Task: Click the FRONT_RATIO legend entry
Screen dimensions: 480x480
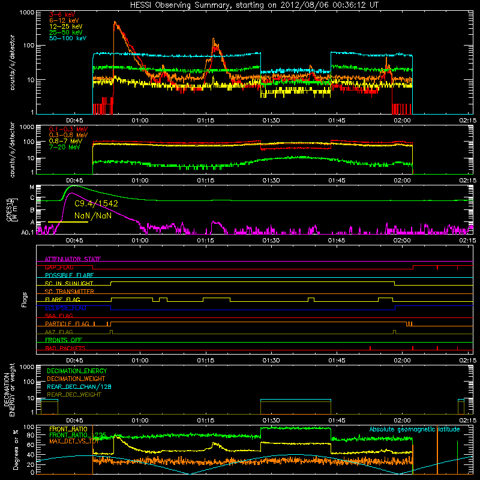Action: point(68,429)
